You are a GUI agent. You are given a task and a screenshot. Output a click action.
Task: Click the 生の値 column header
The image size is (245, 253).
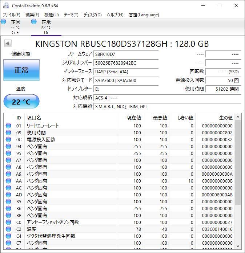pyautogui.click(x=225, y=118)
